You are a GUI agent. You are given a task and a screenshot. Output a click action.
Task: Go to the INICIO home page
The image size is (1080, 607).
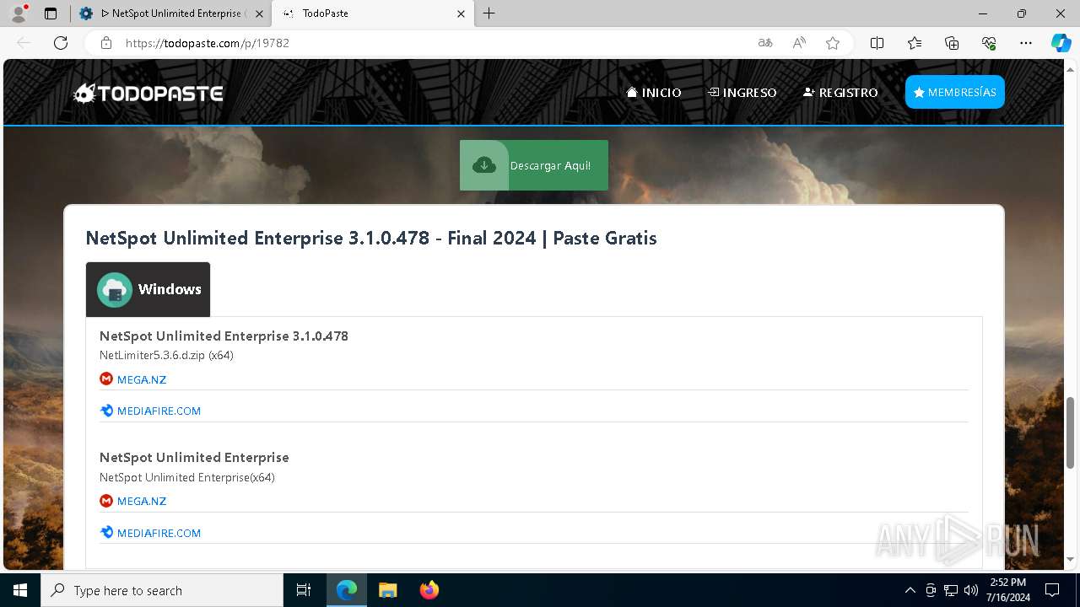[654, 93]
